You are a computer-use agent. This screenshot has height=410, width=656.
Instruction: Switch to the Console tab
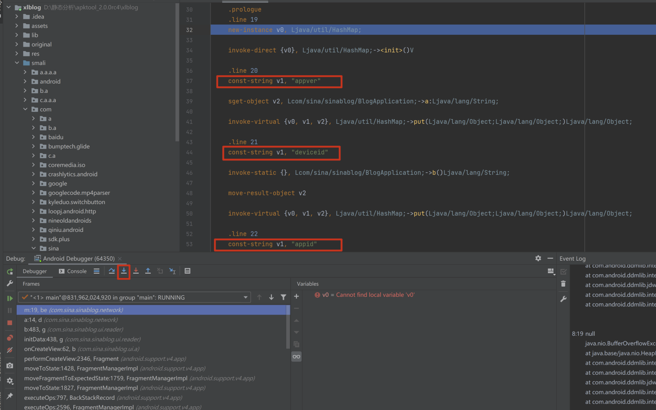73,271
